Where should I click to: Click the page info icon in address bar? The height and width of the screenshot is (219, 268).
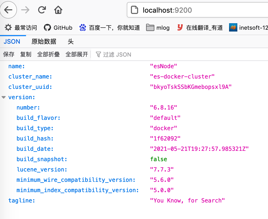coord(134,10)
